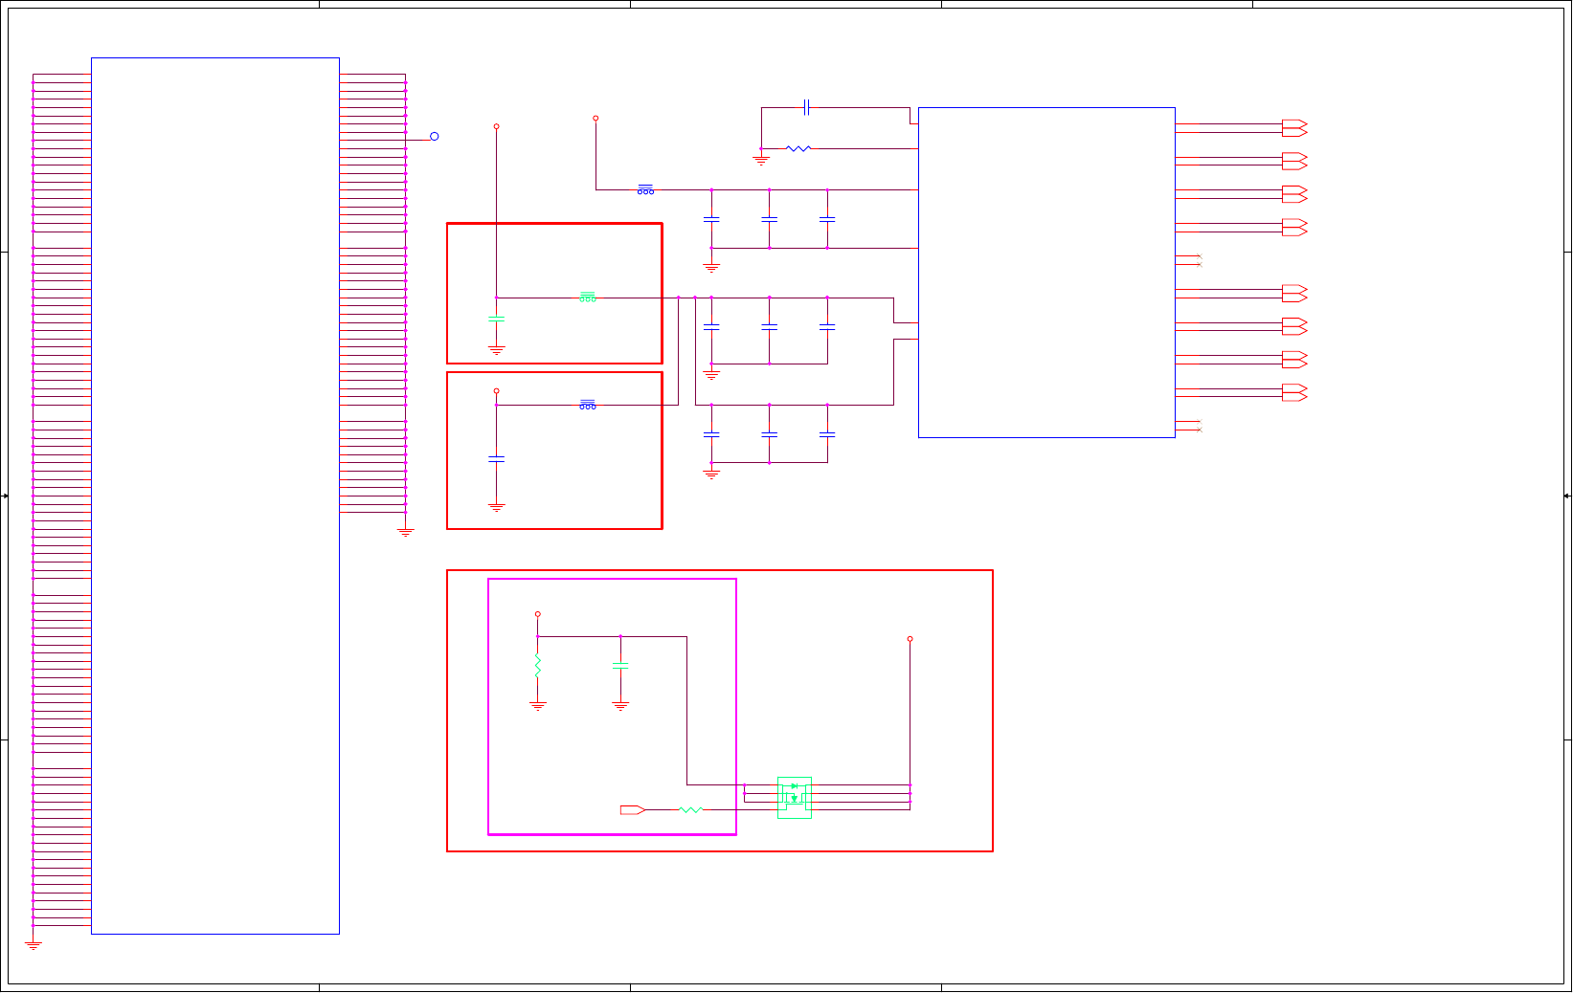The height and width of the screenshot is (993, 1573).
Task: Select the blue ferrite bead on the top power rail
Action: pyautogui.click(x=646, y=189)
